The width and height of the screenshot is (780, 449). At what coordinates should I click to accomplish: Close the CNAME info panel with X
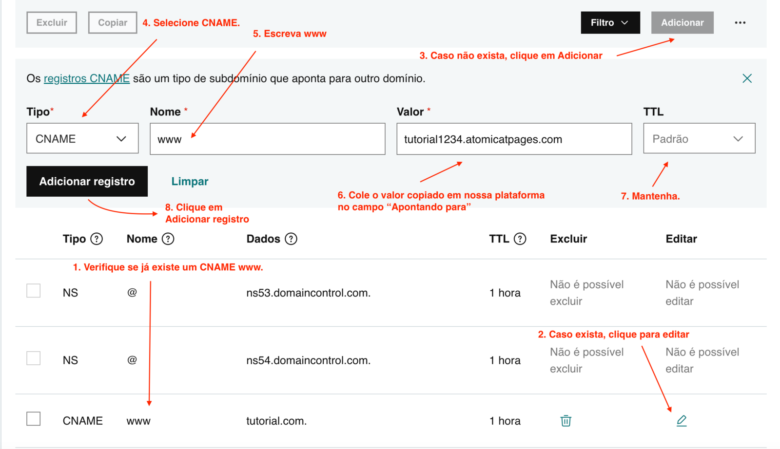click(x=747, y=78)
